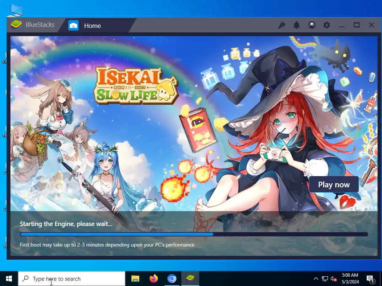Click the muted volume tray icon
Screen dimensions: 382x286
(x=334, y=279)
